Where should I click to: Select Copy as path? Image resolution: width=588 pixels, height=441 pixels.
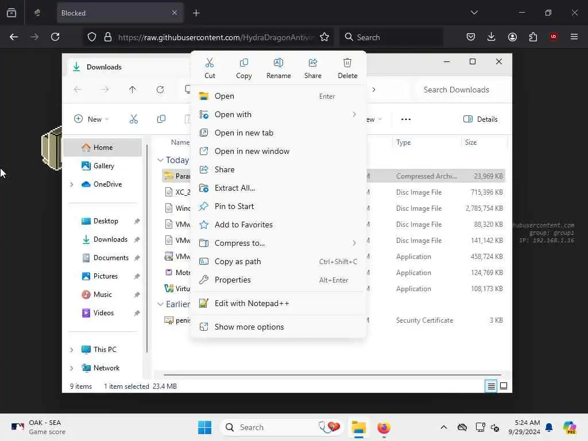click(x=278, y=261)
